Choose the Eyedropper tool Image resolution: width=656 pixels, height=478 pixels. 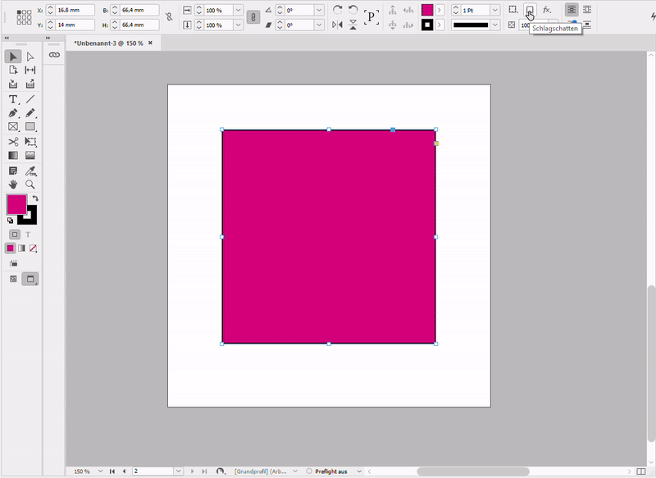30,171
